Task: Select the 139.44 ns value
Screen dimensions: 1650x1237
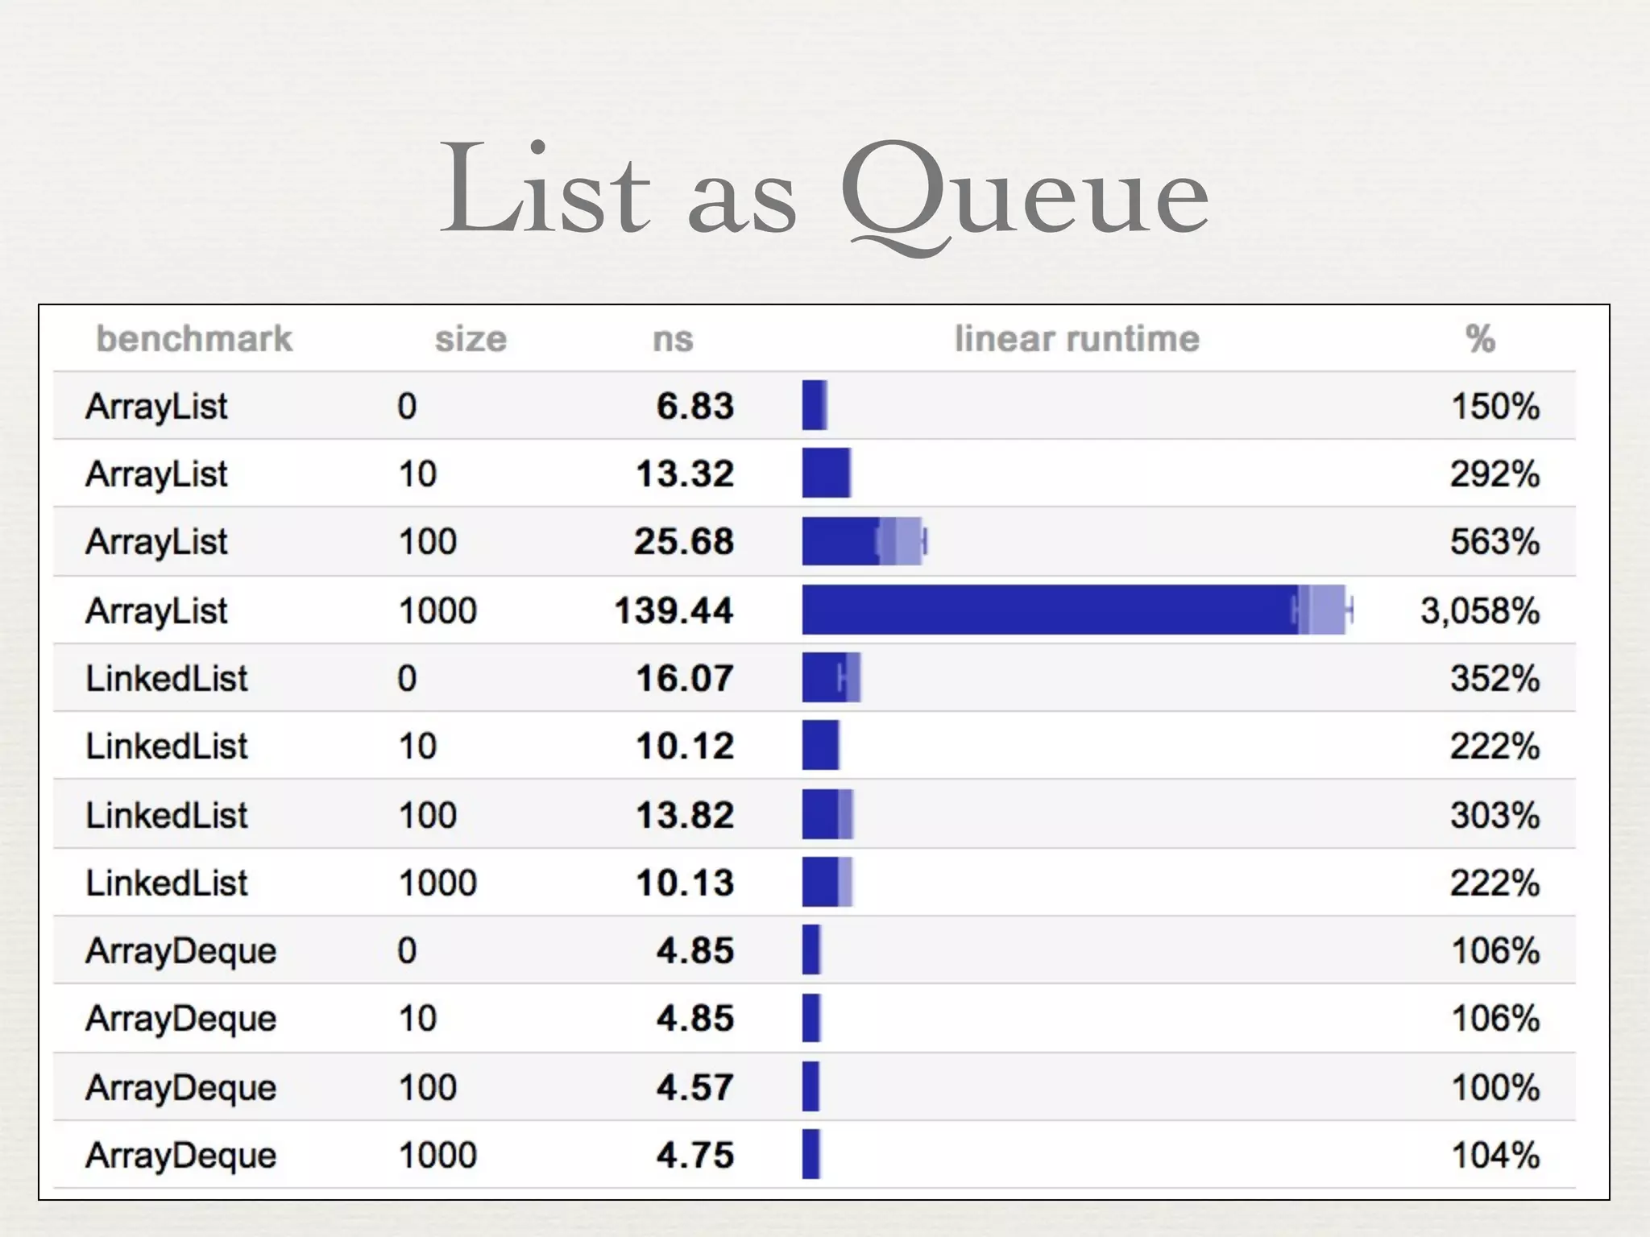Action: 674,610
